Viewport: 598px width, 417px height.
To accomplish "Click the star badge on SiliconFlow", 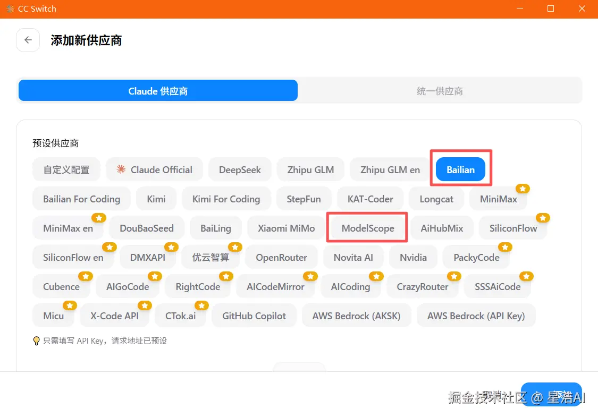I will pos(543,218).
